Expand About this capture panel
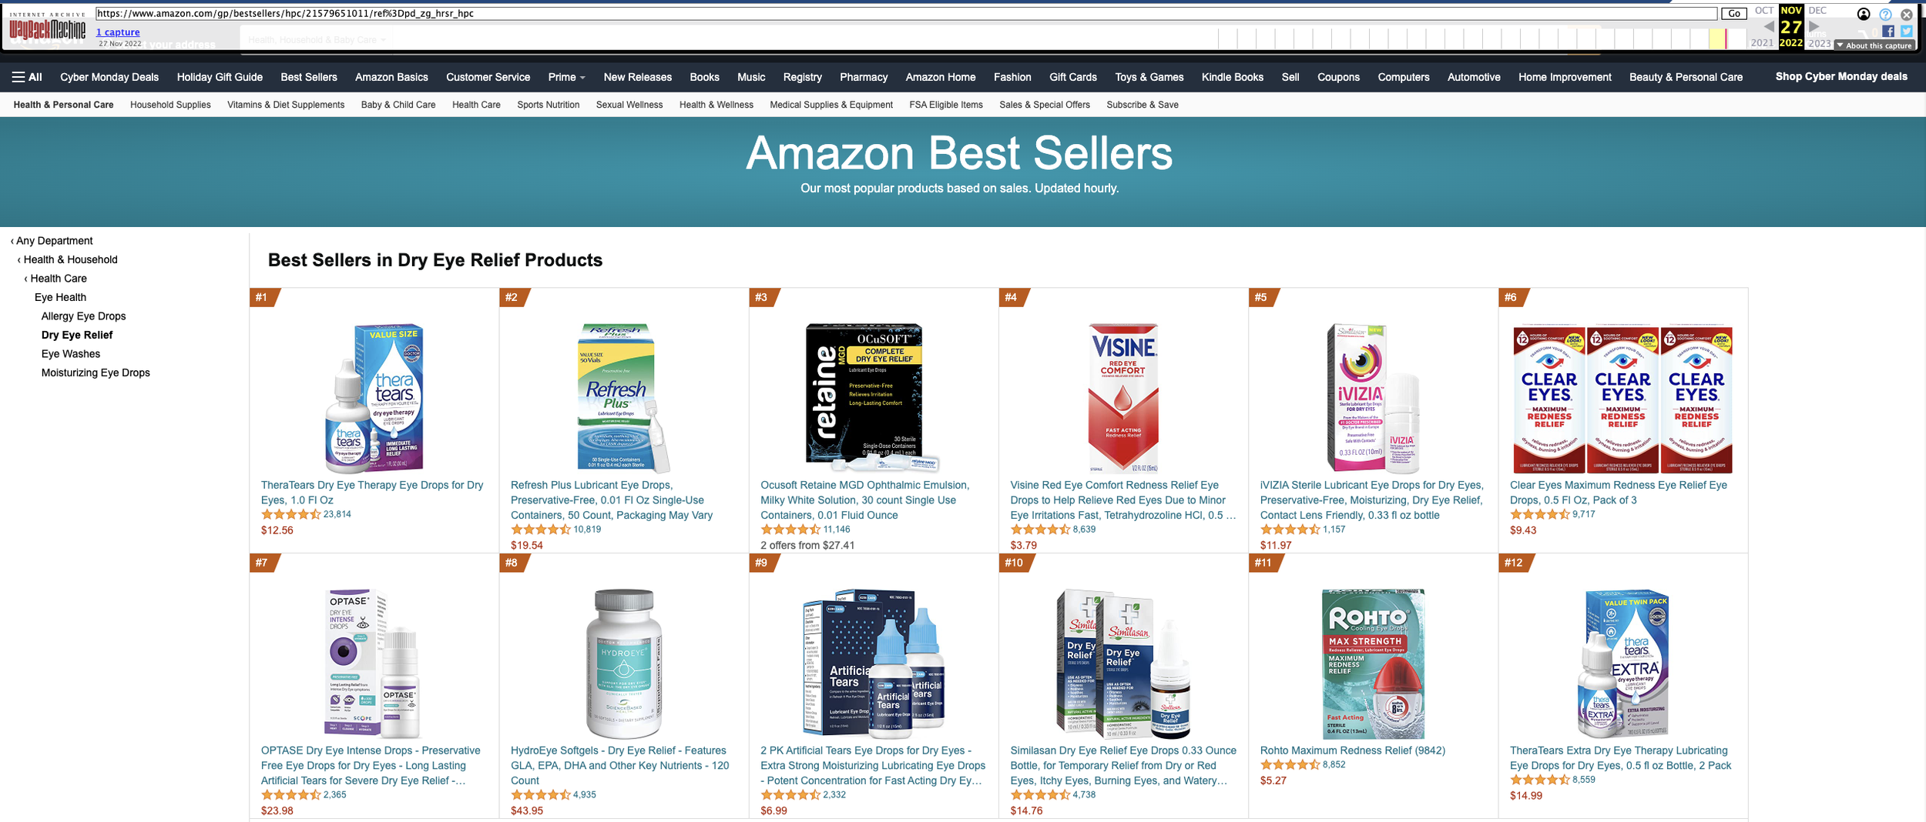 [x=1874, y=45]
